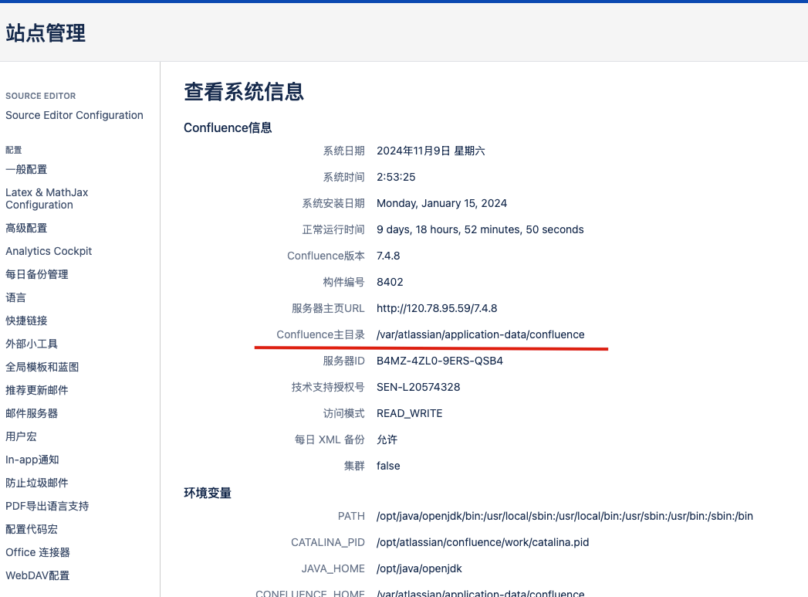Screen dimensions: 808x597
Task: Click the 集群 label
Action: tap(354, 466)
